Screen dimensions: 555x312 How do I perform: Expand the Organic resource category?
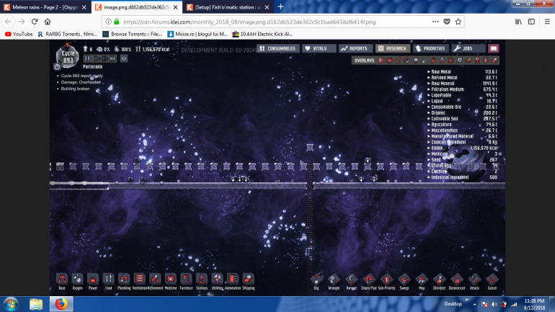(463, 113)
